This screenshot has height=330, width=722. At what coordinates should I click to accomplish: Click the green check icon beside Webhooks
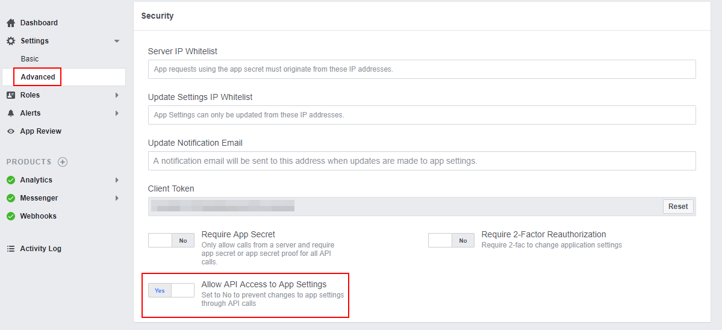click(10, 216)
